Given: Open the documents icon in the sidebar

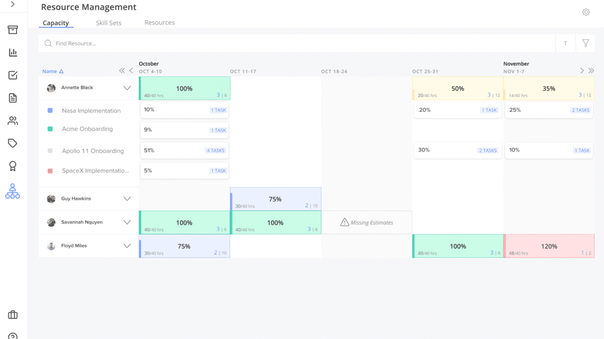Looking at the screenshot, I should (x=12, y=97).
